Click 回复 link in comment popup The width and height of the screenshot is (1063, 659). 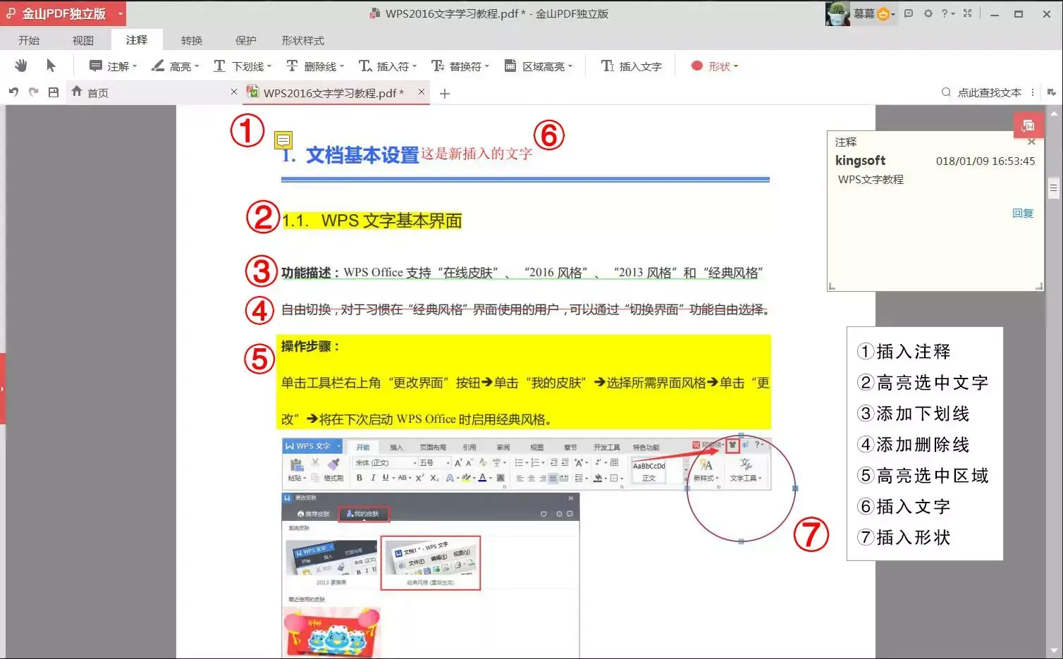[1023, 213]
